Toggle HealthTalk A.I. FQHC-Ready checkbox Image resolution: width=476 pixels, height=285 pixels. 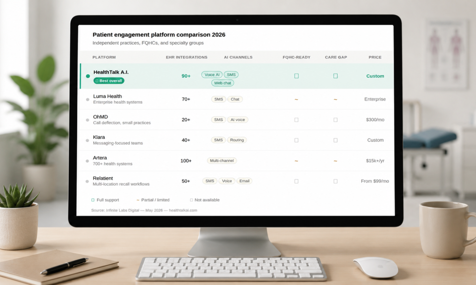pyautogui.click(x=297, y=76)
